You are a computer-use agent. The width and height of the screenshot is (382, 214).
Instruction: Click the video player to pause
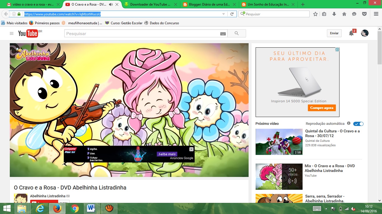click(x=129, y=110)
